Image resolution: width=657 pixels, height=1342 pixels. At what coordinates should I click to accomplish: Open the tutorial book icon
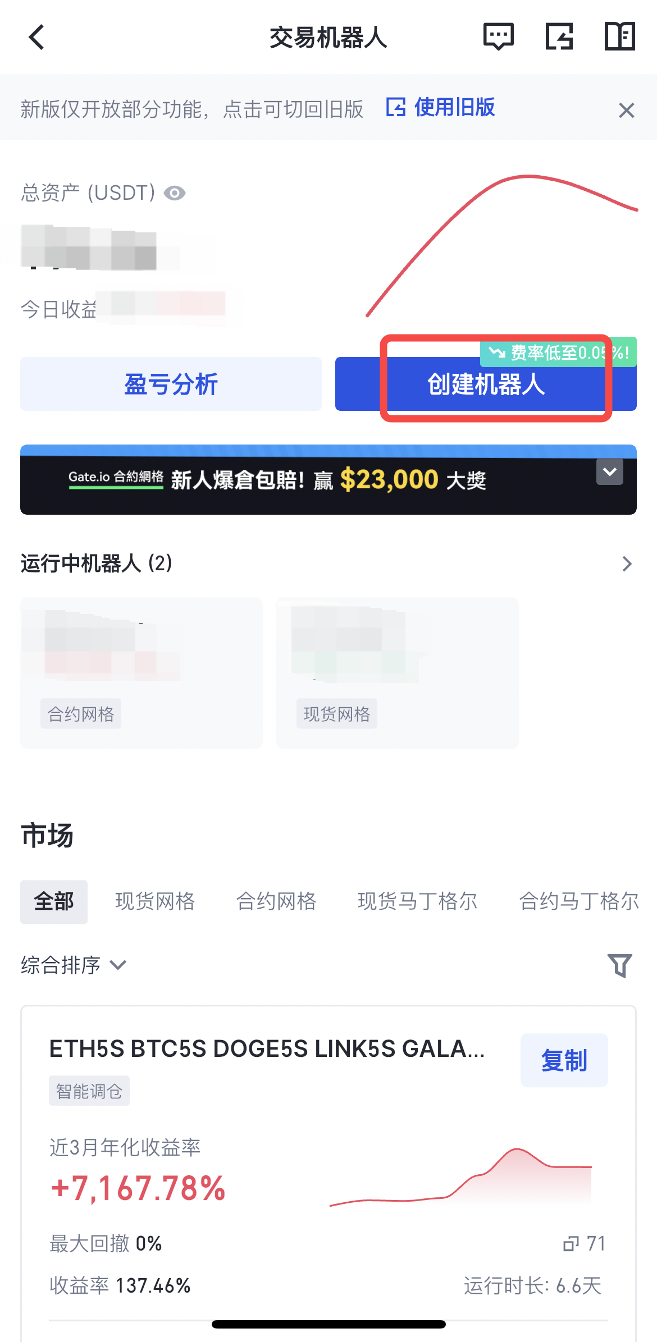pos(620,37)
